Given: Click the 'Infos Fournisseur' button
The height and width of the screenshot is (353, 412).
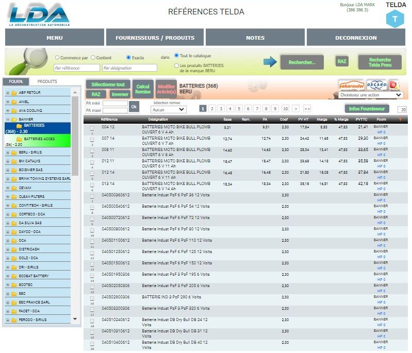Looking at the screenshot, I should [367, 109].
